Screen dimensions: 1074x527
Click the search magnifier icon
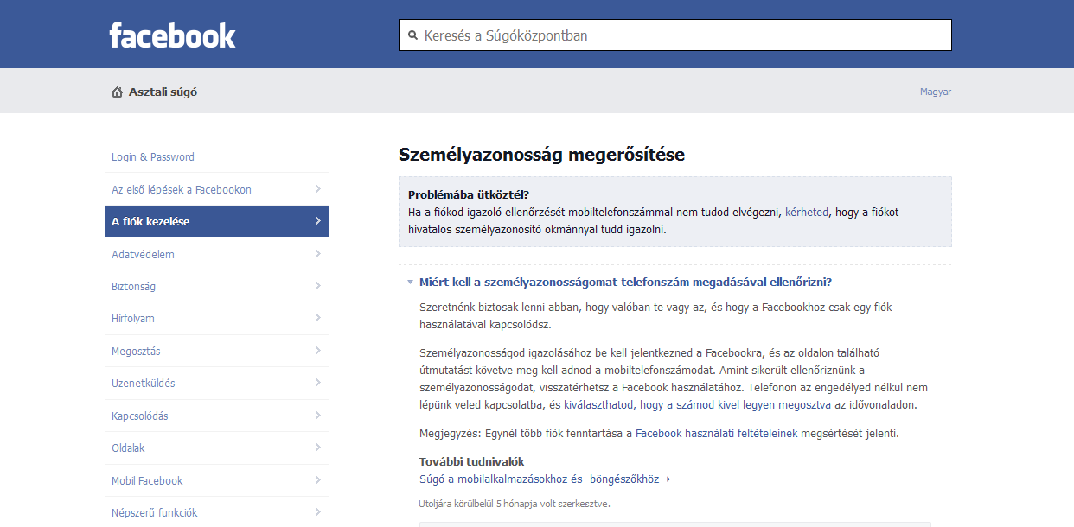click(412, 36)
